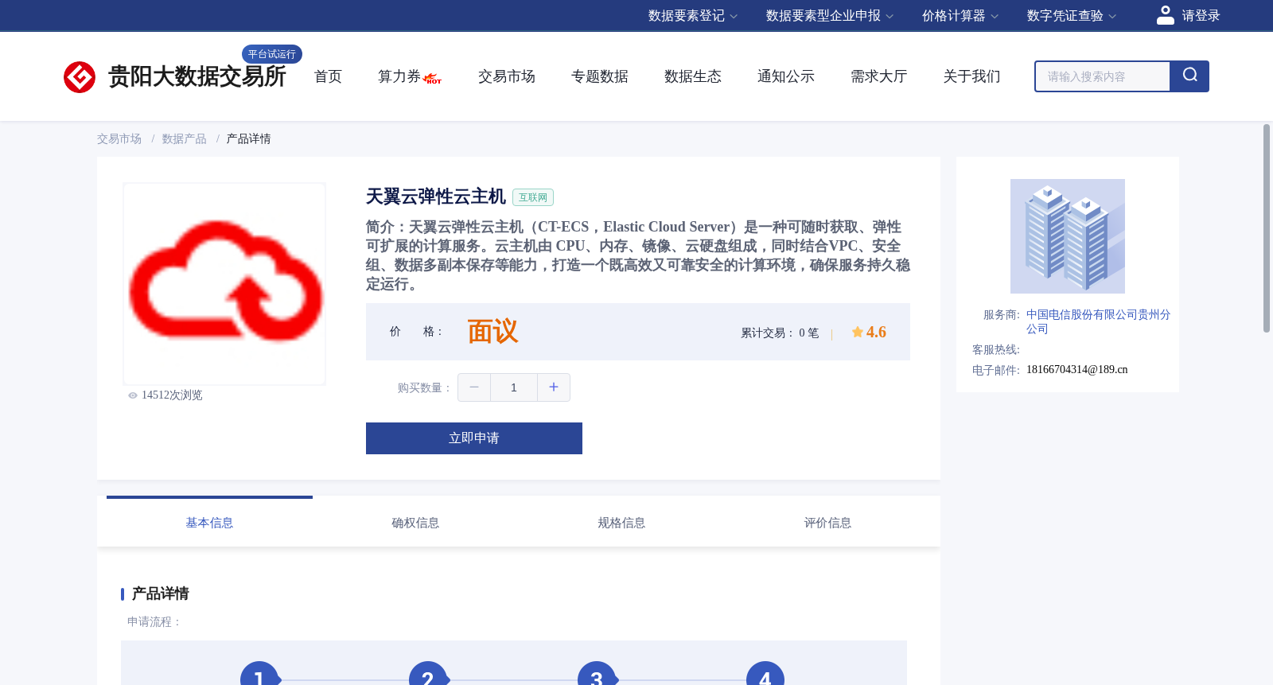Open 中国电信股份有限公司贵州分公司 provider link
This screenshot has height=685, width=1273.
[1098, 321]
